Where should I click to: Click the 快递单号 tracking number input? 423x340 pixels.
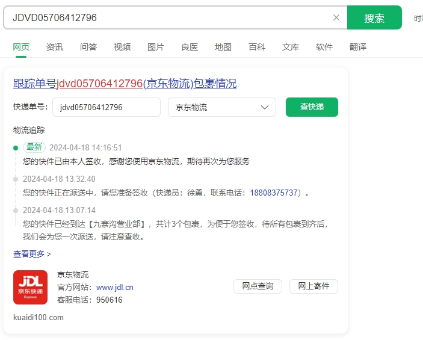[107, 107]
